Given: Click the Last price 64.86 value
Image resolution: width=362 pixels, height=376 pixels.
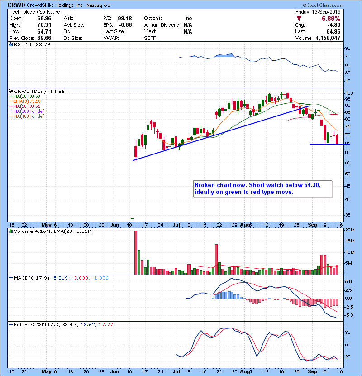Looking at the screenshot, I should point(333,31).
